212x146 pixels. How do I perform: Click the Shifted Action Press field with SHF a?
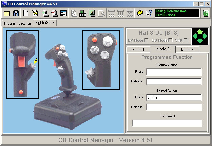[x=174, y=97]
